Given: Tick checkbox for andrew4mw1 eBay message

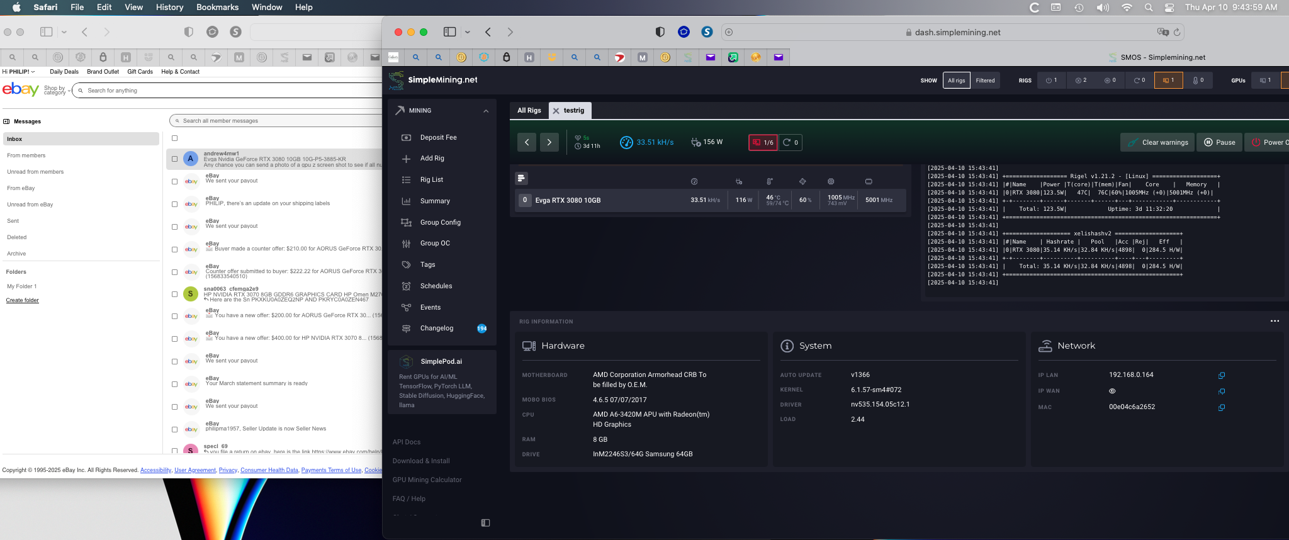Looking at the screenshot, I should [174, 159].
